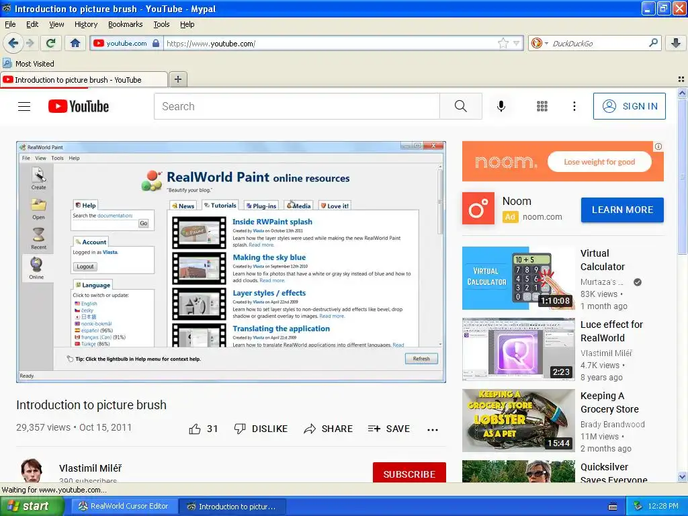The image size is (688, 516).
Task: Open the YouTube settings three-dot menu
Action: [x=574, y=106]
